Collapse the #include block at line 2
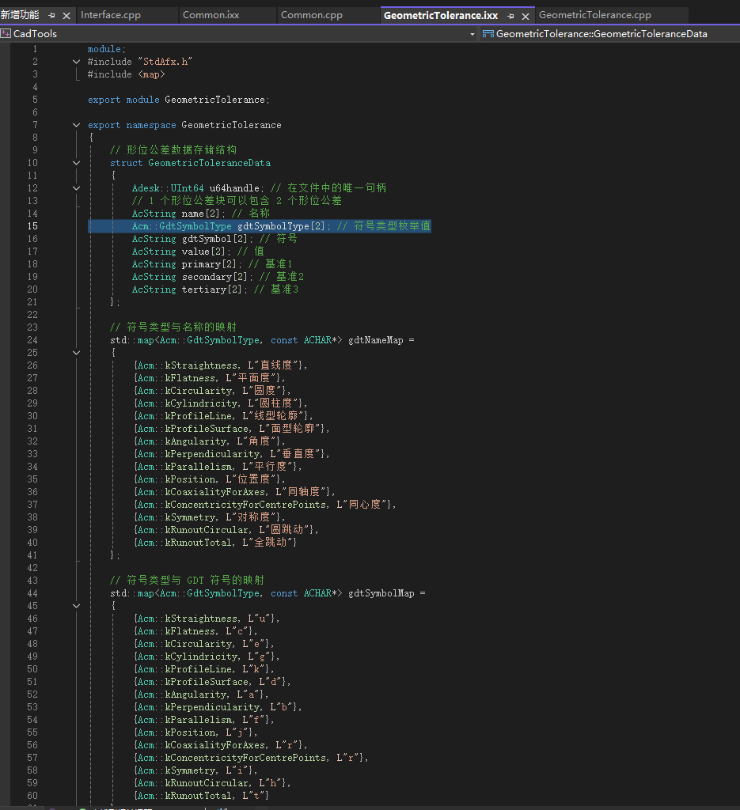This screenshot has width=740, height=810. pyautogui.click(x=77, y=62)
